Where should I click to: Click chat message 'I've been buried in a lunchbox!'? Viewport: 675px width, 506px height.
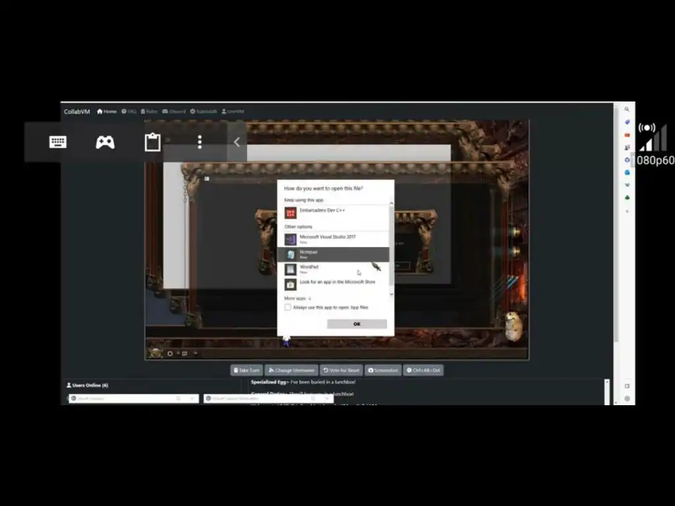coord(323,382)
